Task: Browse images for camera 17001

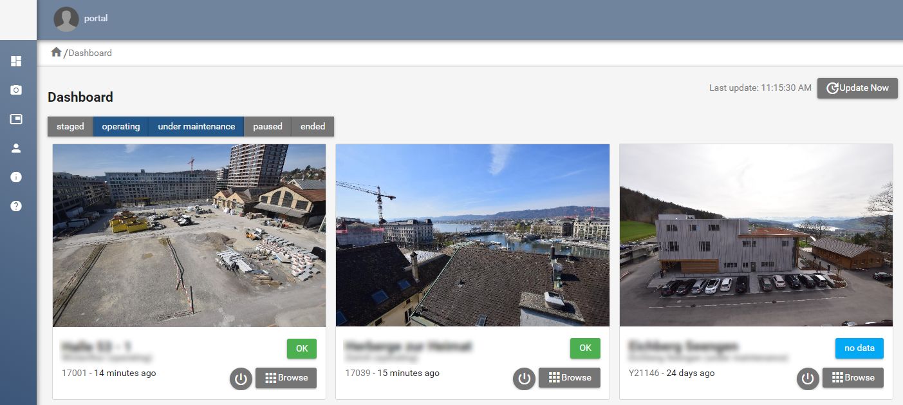Action: click(x=286, y=378)
